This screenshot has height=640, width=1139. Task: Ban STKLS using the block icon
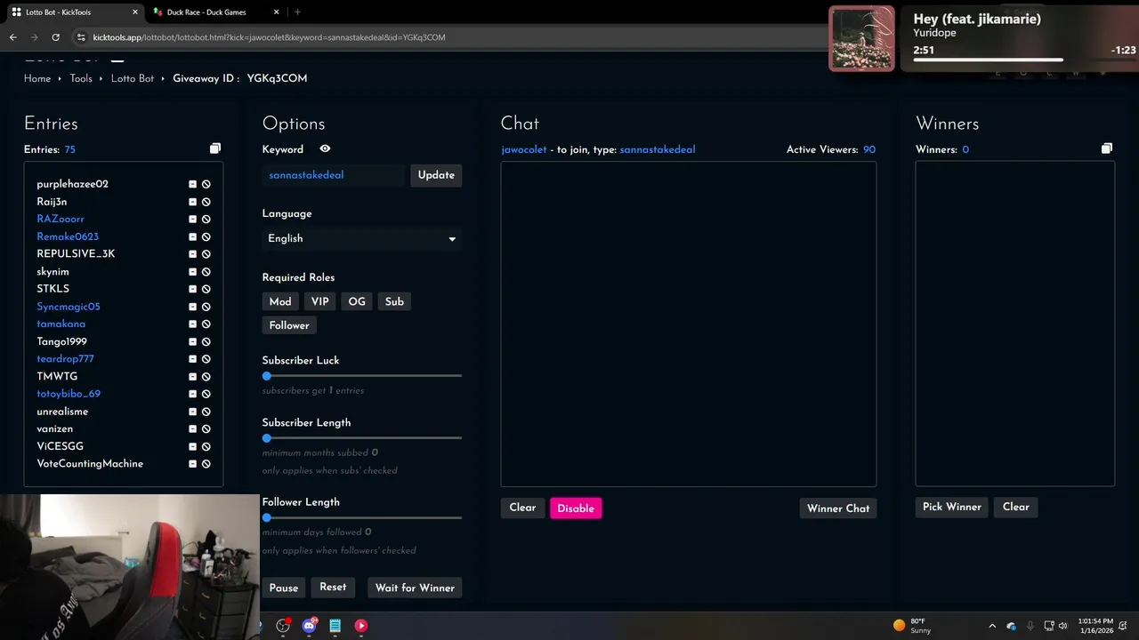coord(206,289)
